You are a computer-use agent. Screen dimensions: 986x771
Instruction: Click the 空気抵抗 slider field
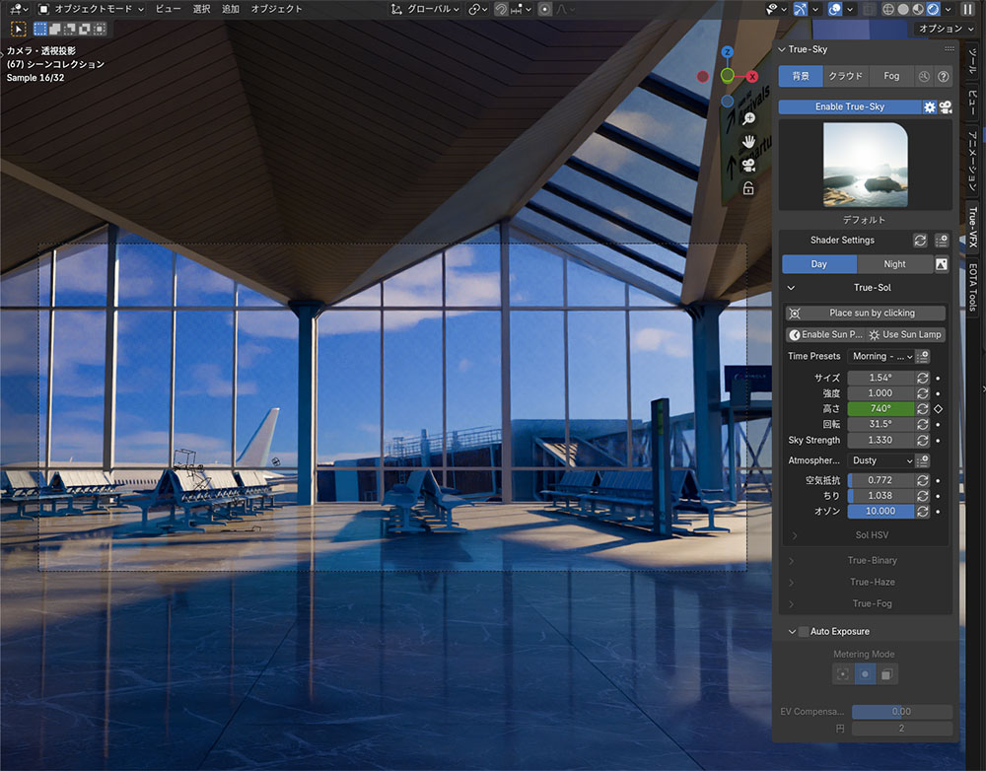click(880, 480)
